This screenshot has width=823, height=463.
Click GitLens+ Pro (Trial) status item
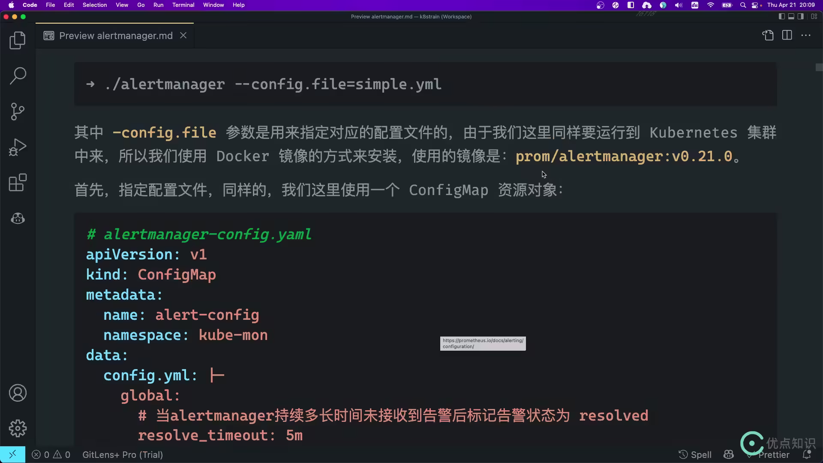click(x=123, y=454)
